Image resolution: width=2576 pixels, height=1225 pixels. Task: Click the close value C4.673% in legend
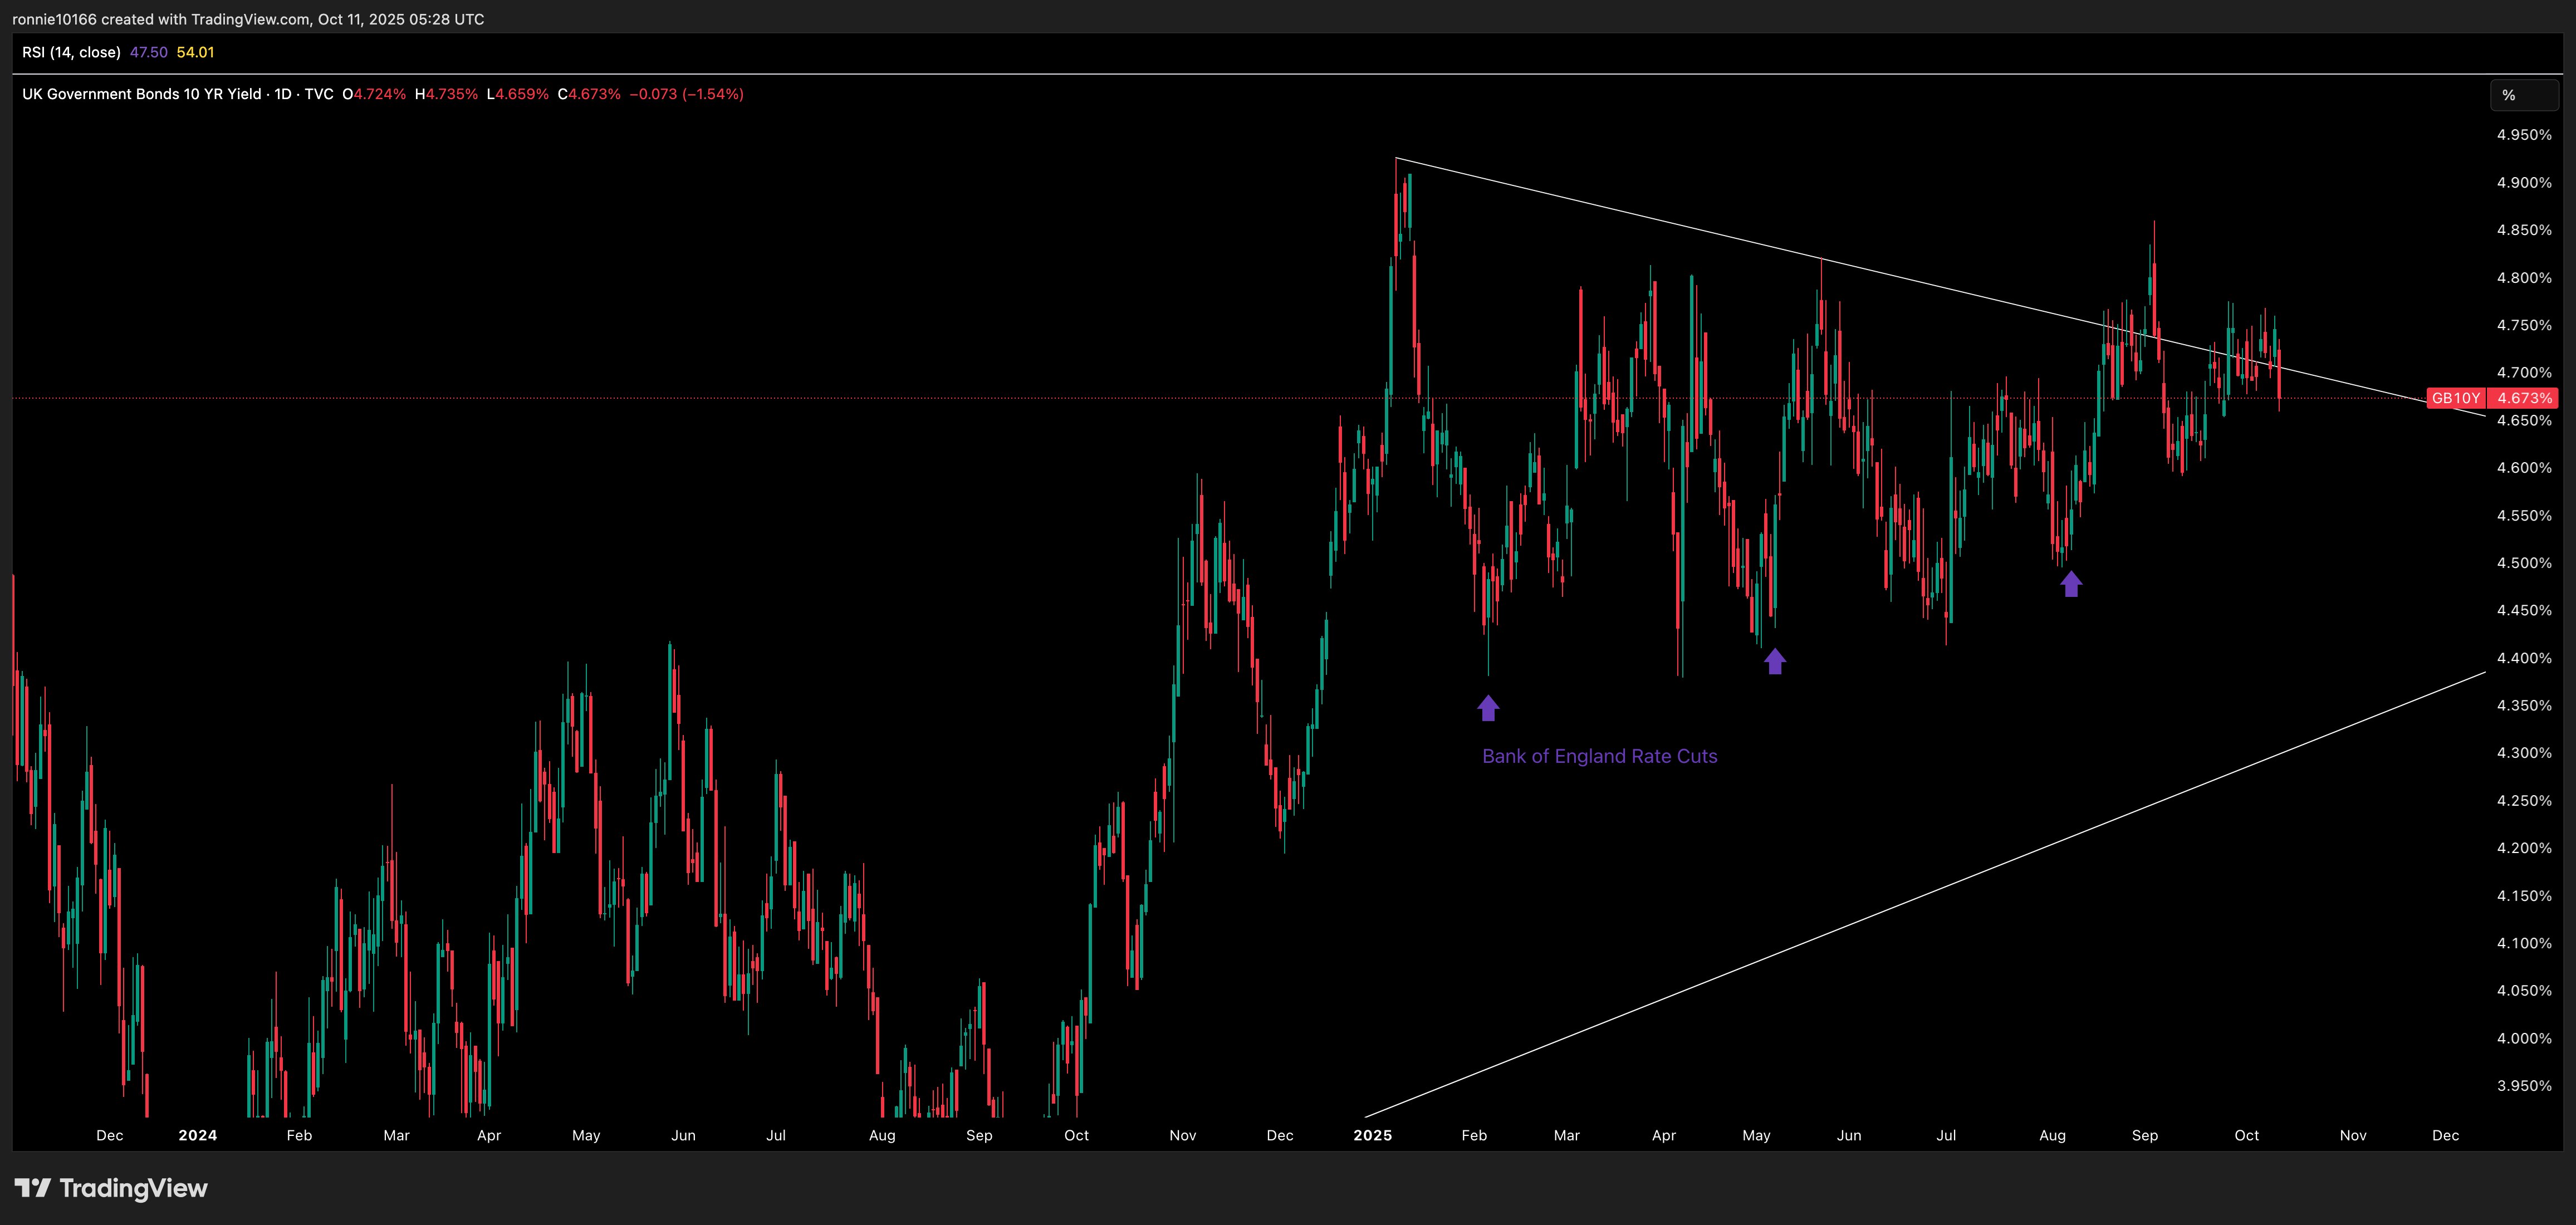(x=589, y=94)
